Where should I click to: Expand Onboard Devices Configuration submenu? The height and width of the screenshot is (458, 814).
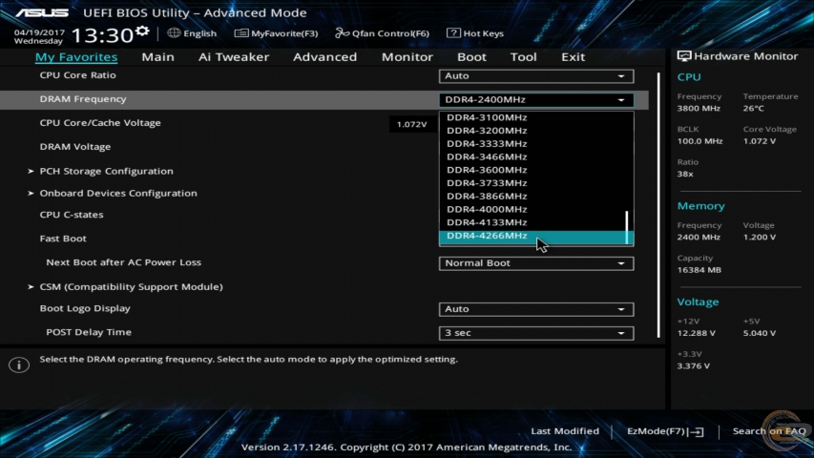(118, 193)
